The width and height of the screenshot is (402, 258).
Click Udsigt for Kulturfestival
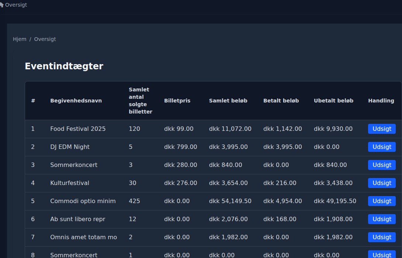(382, 183)
